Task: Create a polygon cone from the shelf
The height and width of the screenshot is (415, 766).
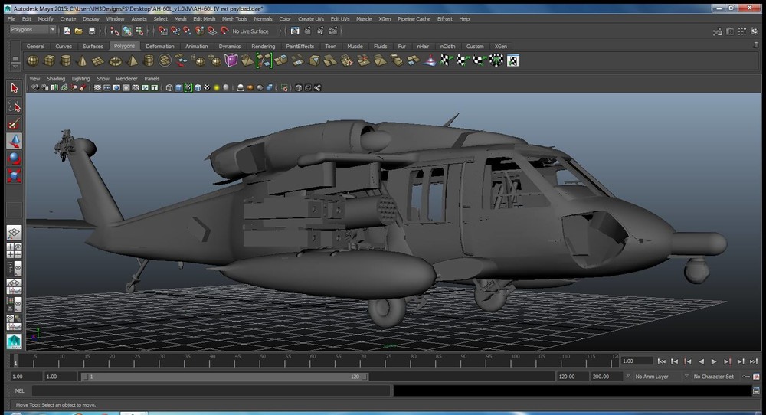Action: pos(83,60)
